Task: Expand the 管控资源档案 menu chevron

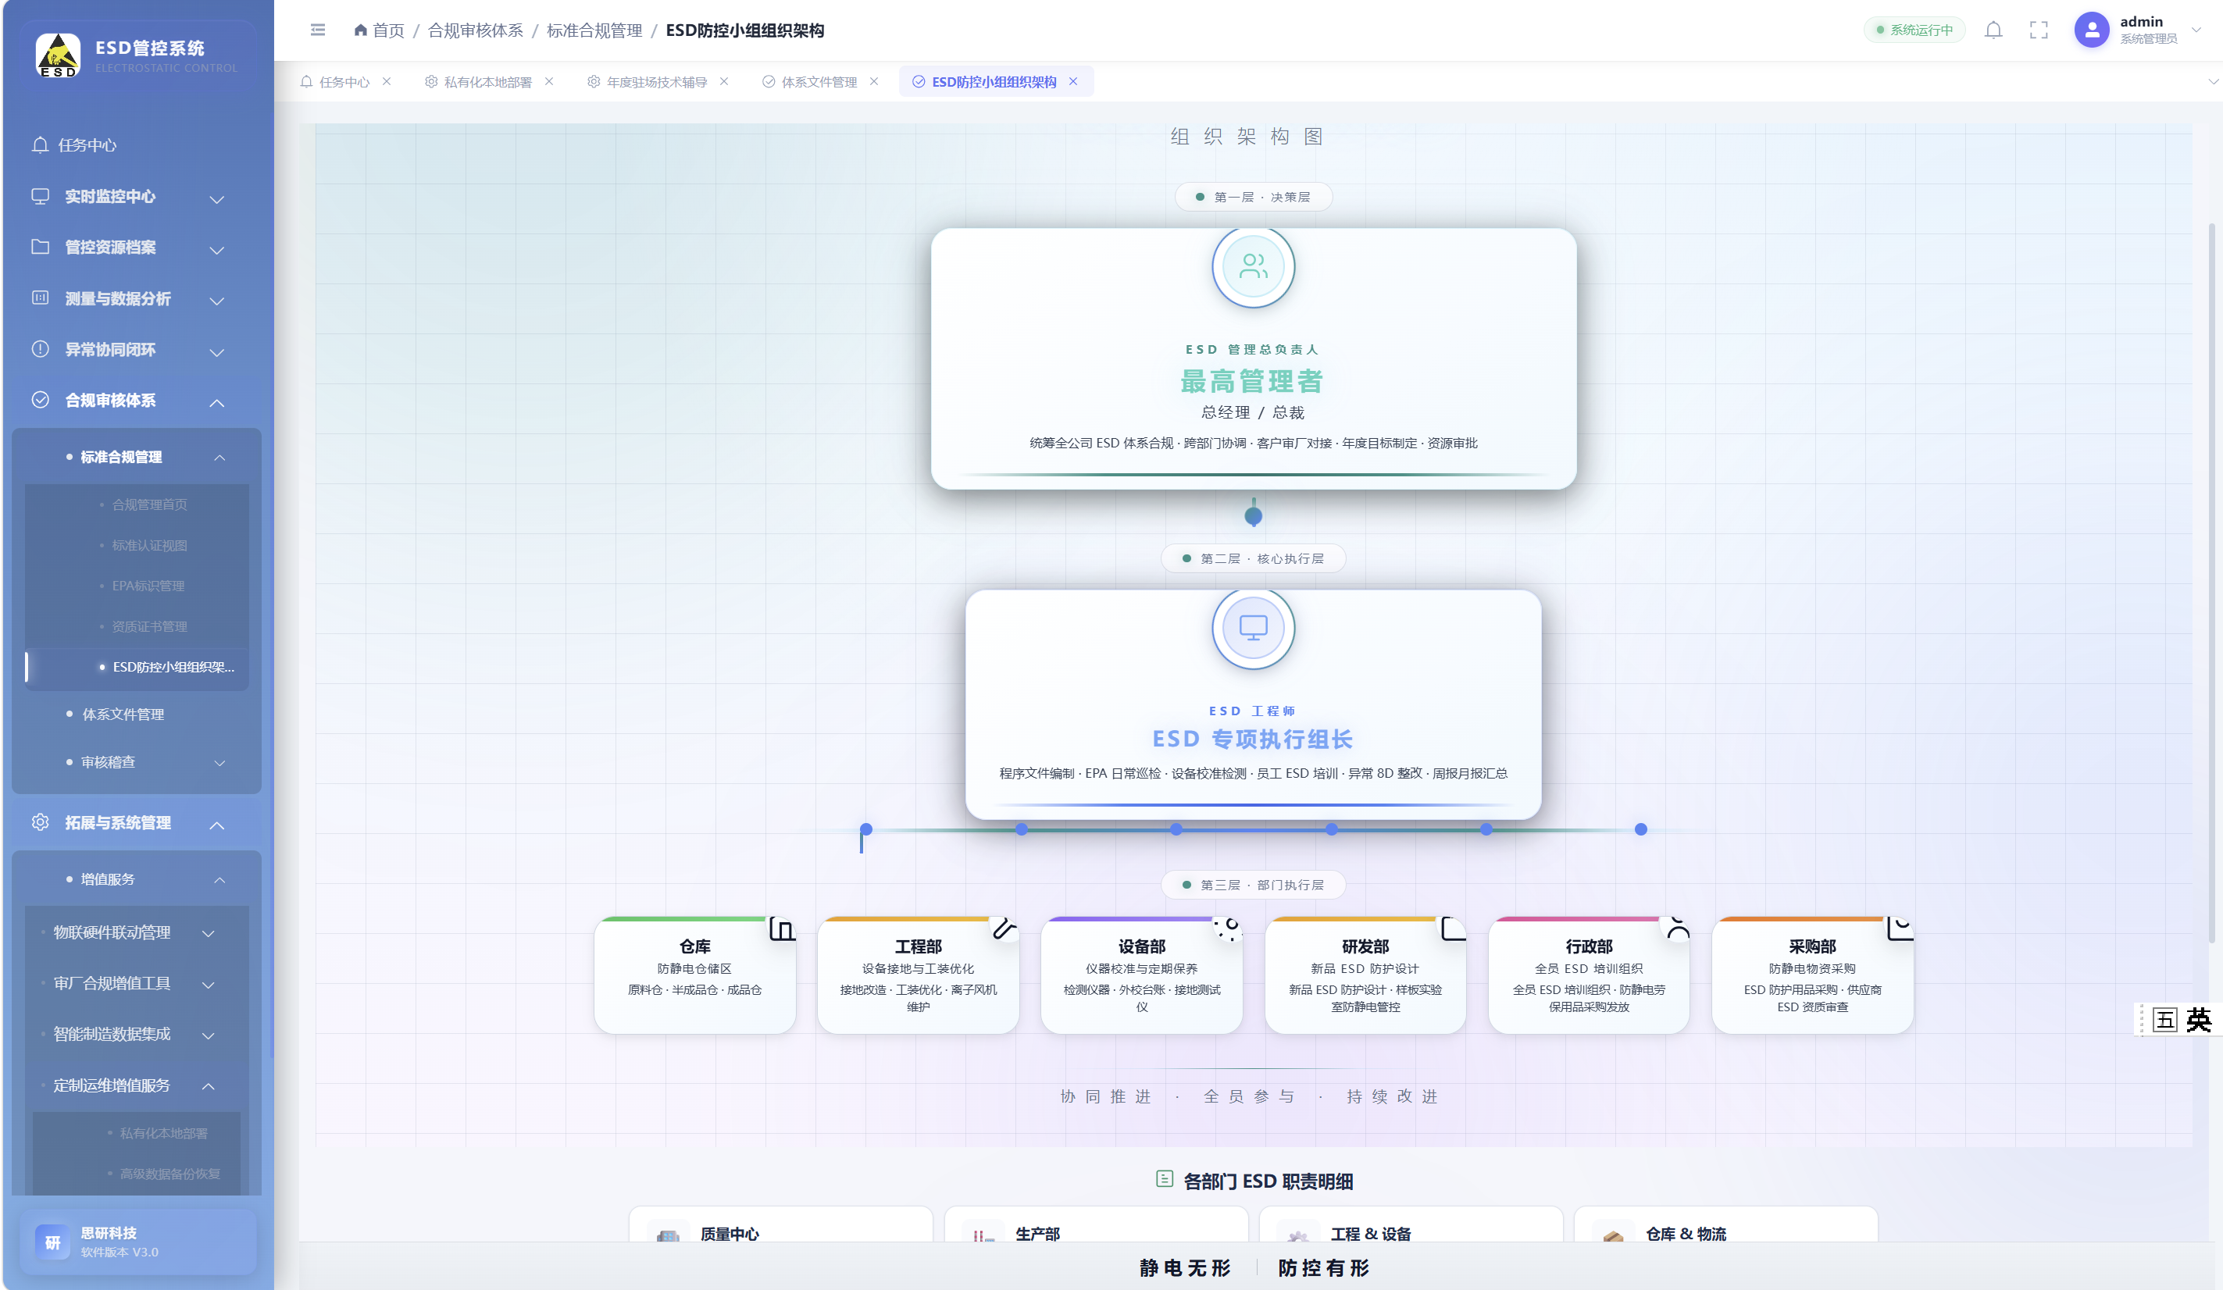Action: (217, 251)
